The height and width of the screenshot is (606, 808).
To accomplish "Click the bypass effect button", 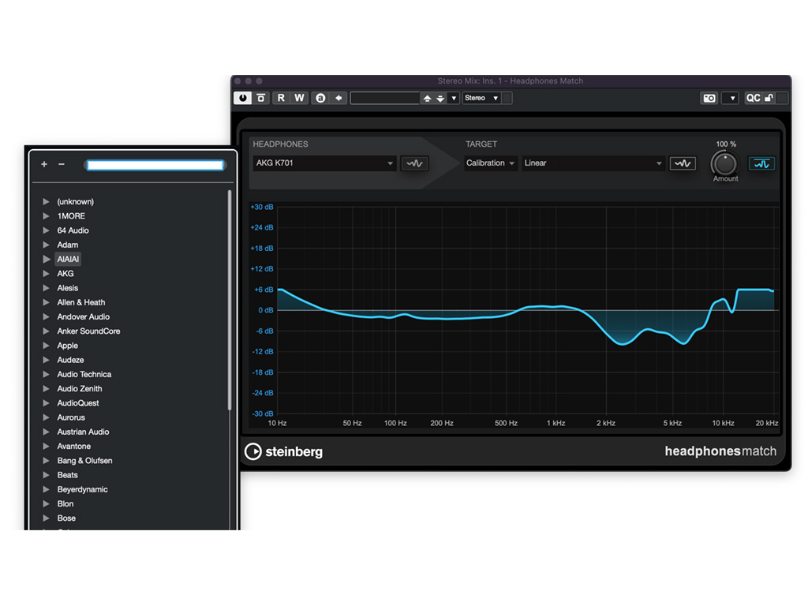I will pyautogui.click(x=261, y=98).
